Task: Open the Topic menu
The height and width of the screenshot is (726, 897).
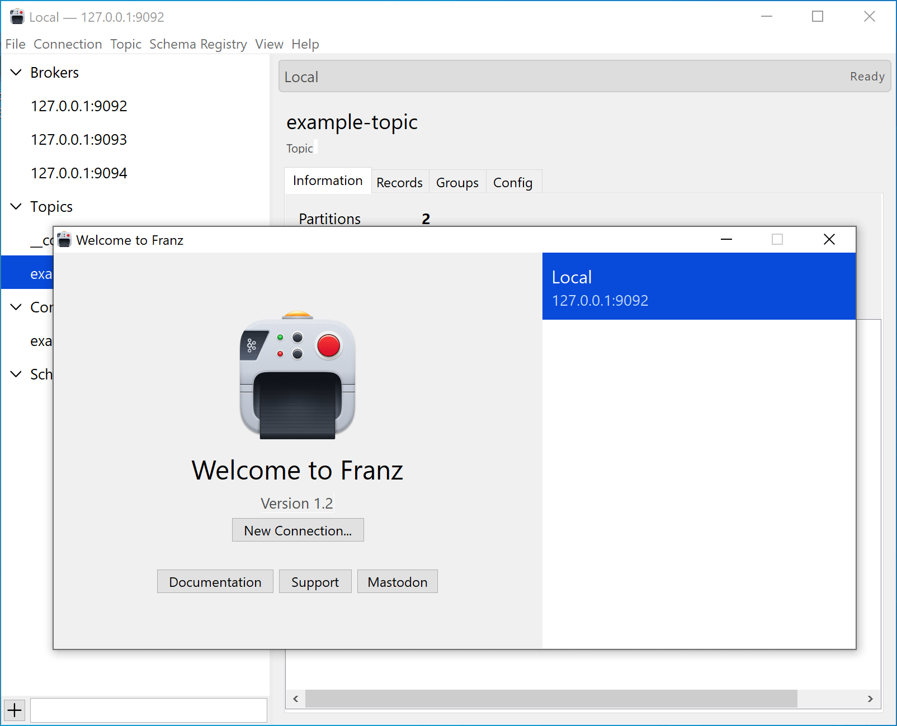Action: tap(126, 44)
